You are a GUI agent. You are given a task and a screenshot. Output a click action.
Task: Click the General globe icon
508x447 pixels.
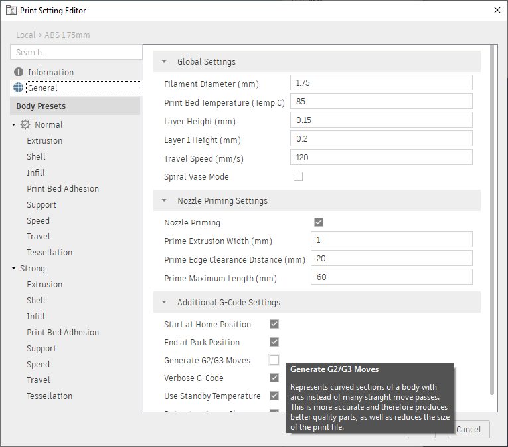point(18,88)
